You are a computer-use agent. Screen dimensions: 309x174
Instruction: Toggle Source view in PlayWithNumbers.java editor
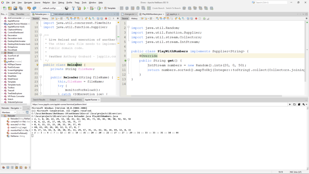pyautogui.click(x=125, y=18)
